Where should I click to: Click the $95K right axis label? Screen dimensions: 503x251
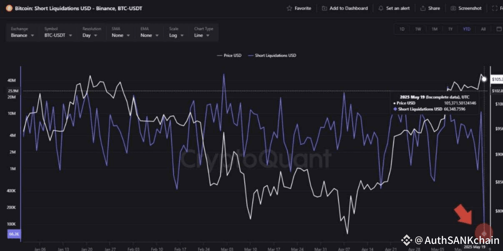(498, 129)
